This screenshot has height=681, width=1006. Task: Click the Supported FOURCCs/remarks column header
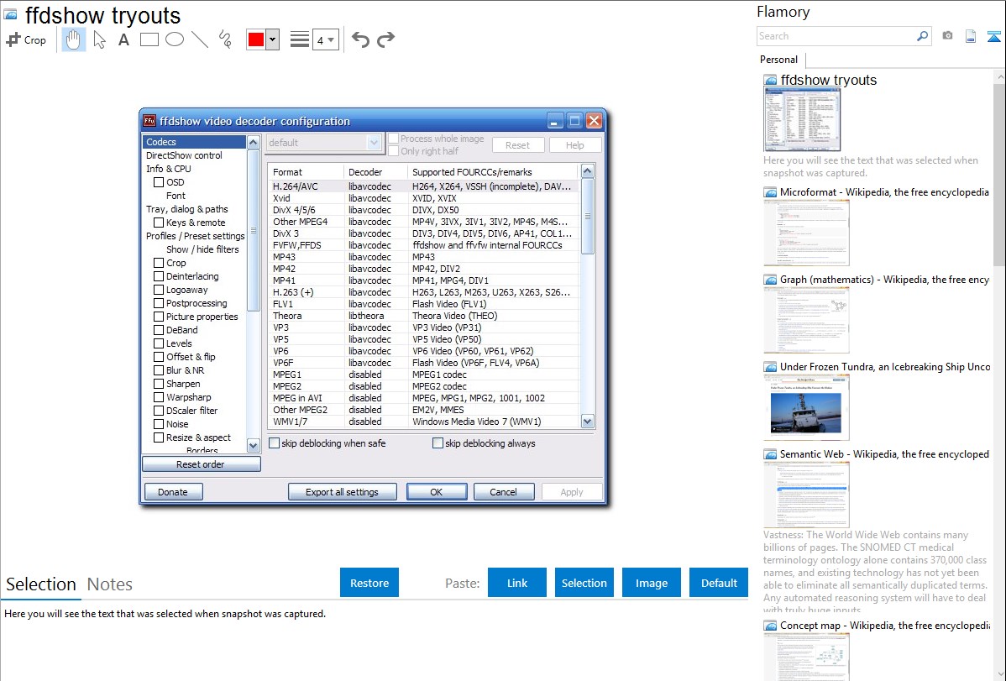(x=492, y=172)
